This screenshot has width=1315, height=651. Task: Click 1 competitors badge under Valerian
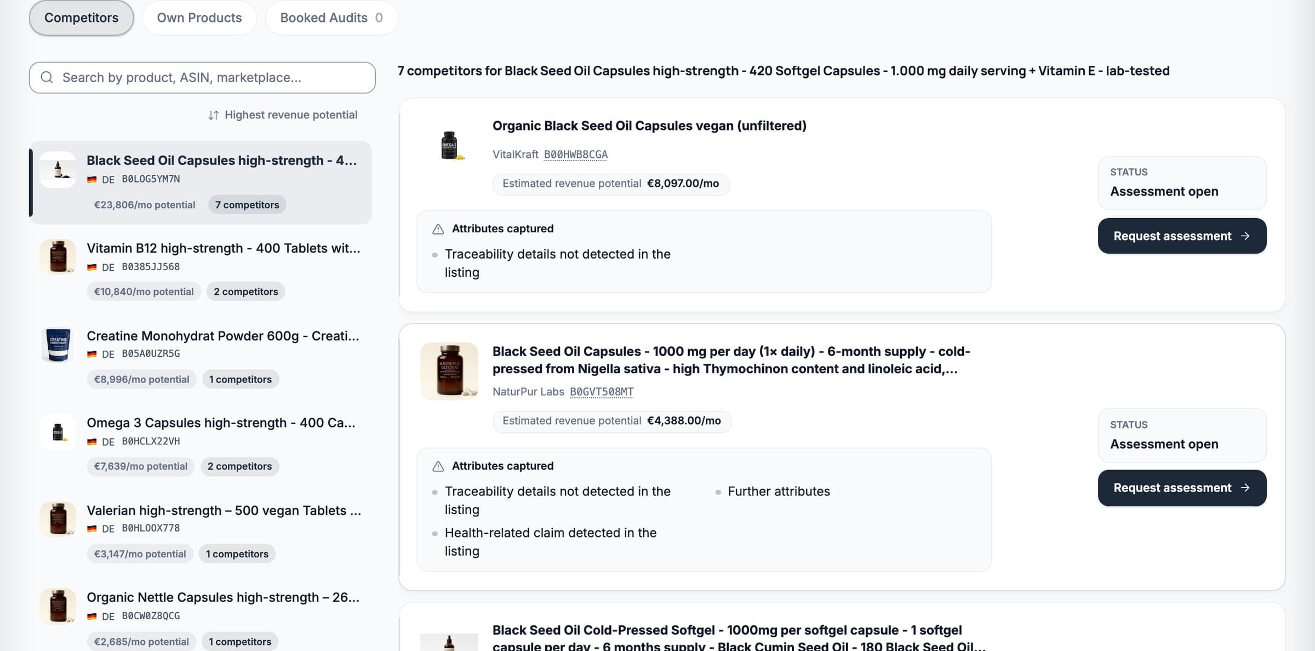[237, 554]
